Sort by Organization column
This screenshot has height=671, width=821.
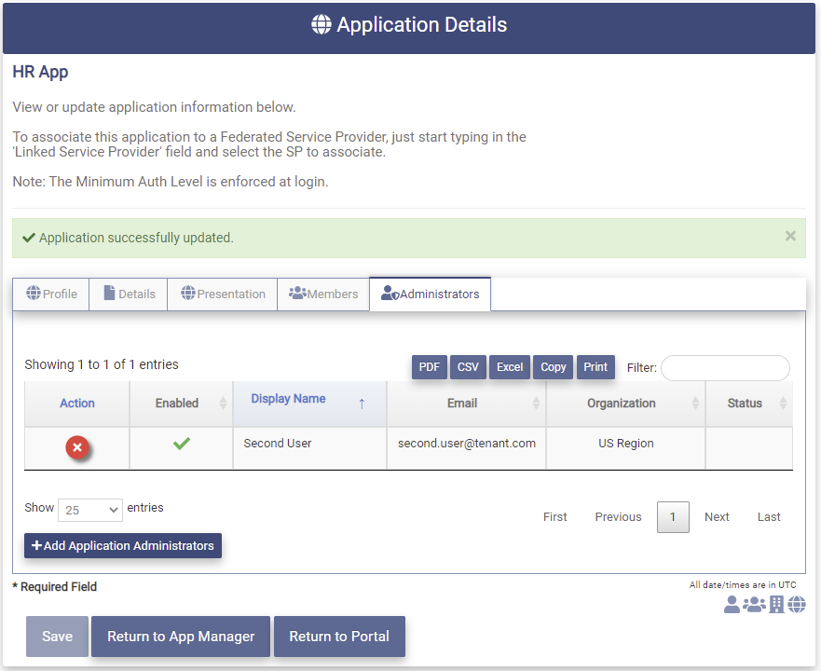(625, 404)
